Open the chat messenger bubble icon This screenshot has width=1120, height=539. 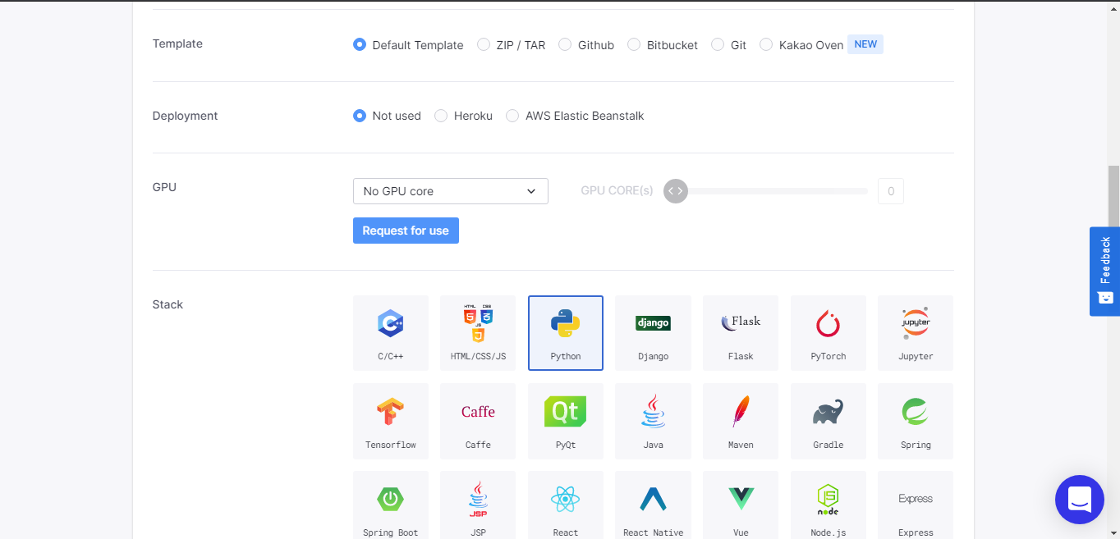tap(1079, 499)
